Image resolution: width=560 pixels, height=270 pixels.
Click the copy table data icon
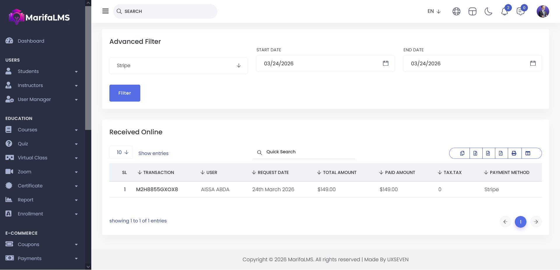[462, 153]
